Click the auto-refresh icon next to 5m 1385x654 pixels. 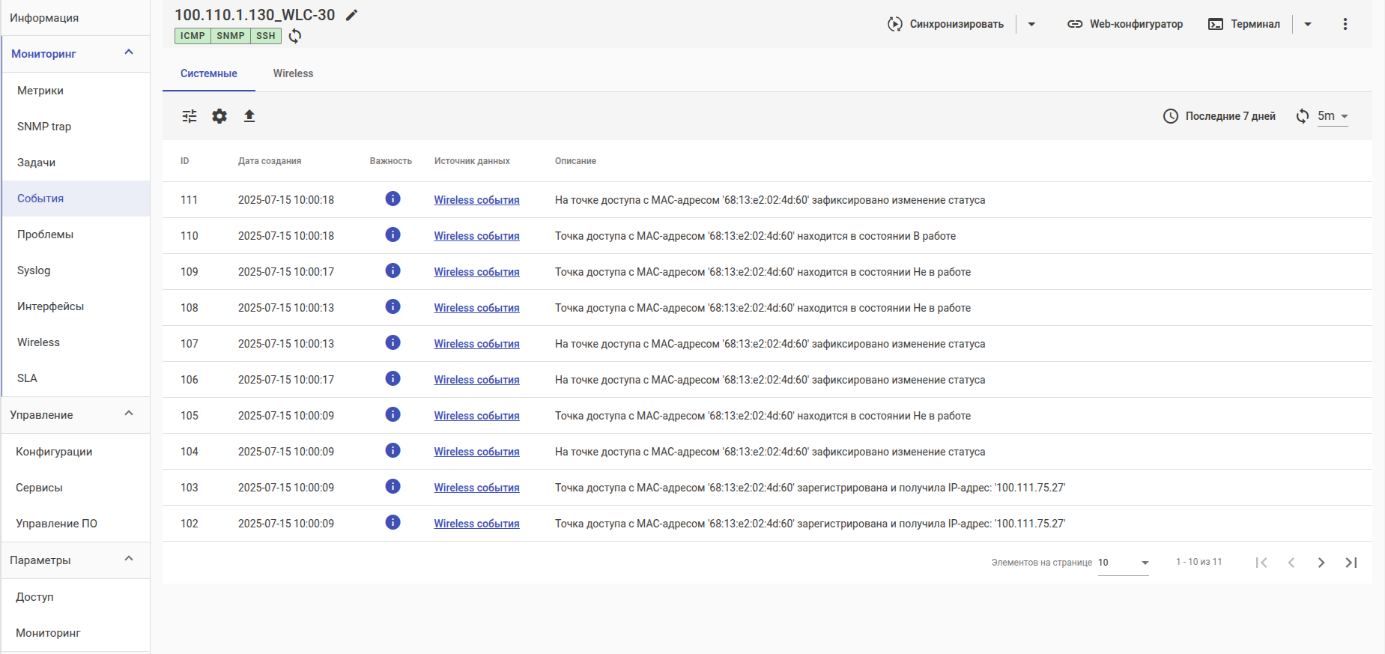[x=1303, y=116]
